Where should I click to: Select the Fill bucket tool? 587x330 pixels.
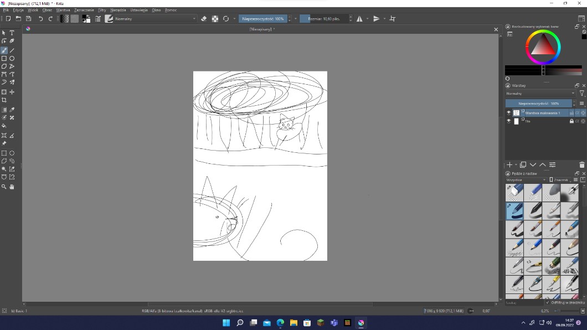pos(4,126)
